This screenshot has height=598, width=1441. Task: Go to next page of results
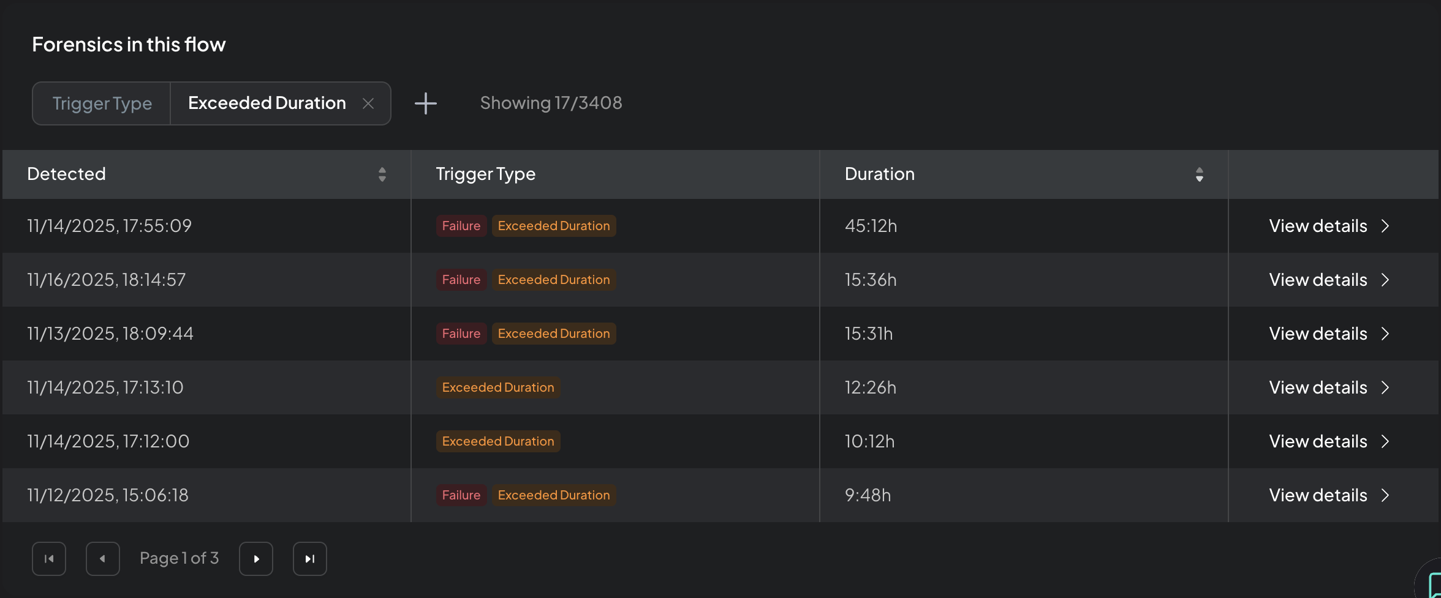[256, 559]
